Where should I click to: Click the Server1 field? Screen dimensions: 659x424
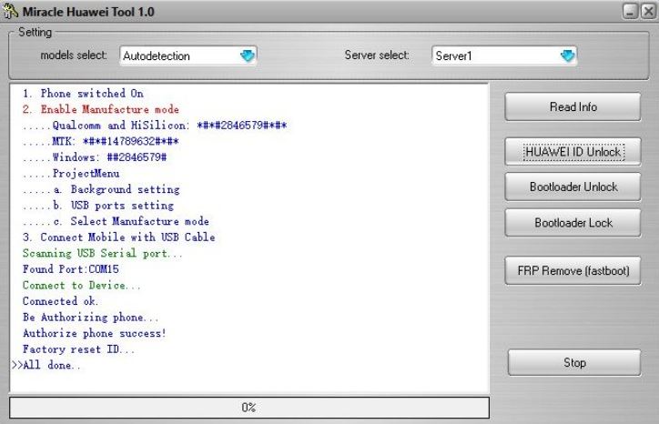[504, 56]
